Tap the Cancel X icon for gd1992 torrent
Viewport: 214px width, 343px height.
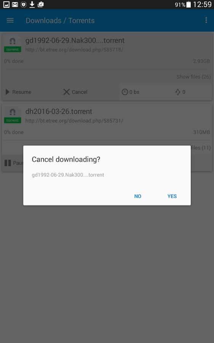66,92
